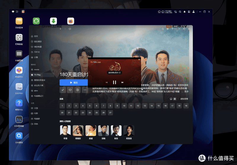Open 全局搜索 desktop app
Image resolution: width=237 pixels, height=165 pixels.
(x=19, y=136)
